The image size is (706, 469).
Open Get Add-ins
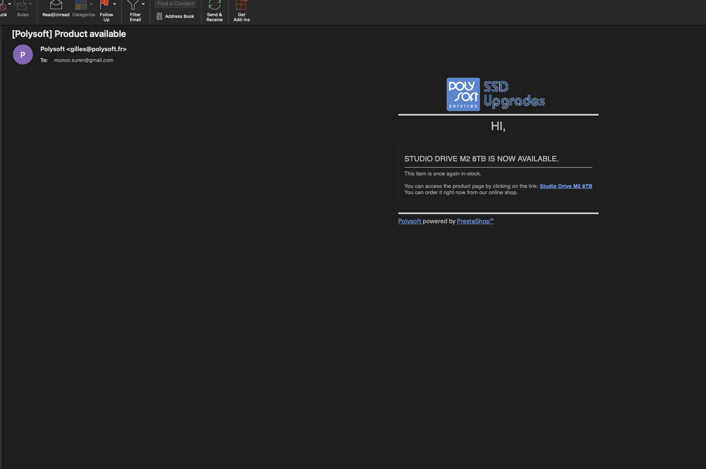(241, 9)
